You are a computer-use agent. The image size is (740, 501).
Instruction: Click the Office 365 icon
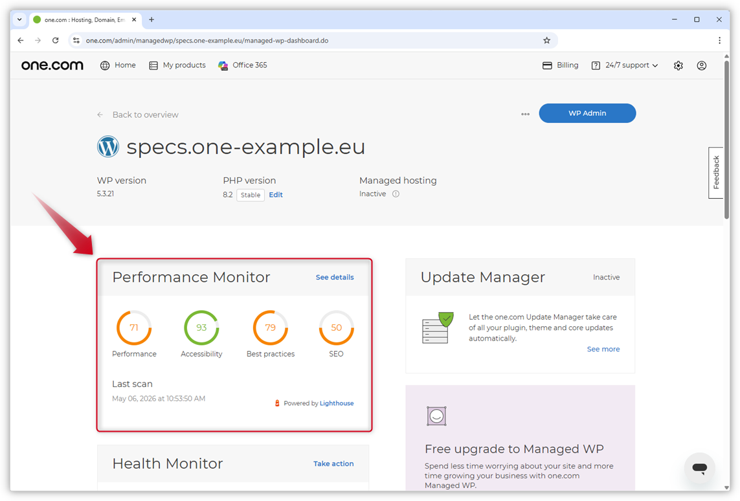pyautogui.click(x=223, y=65)
